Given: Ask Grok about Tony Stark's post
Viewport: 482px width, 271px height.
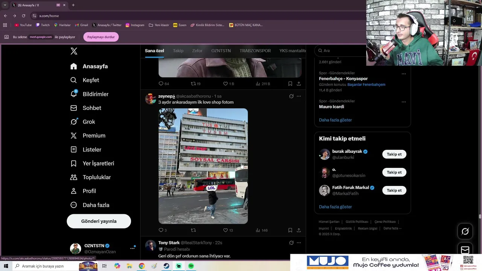Looking at the screenshot, I should (x=291, y=243).
